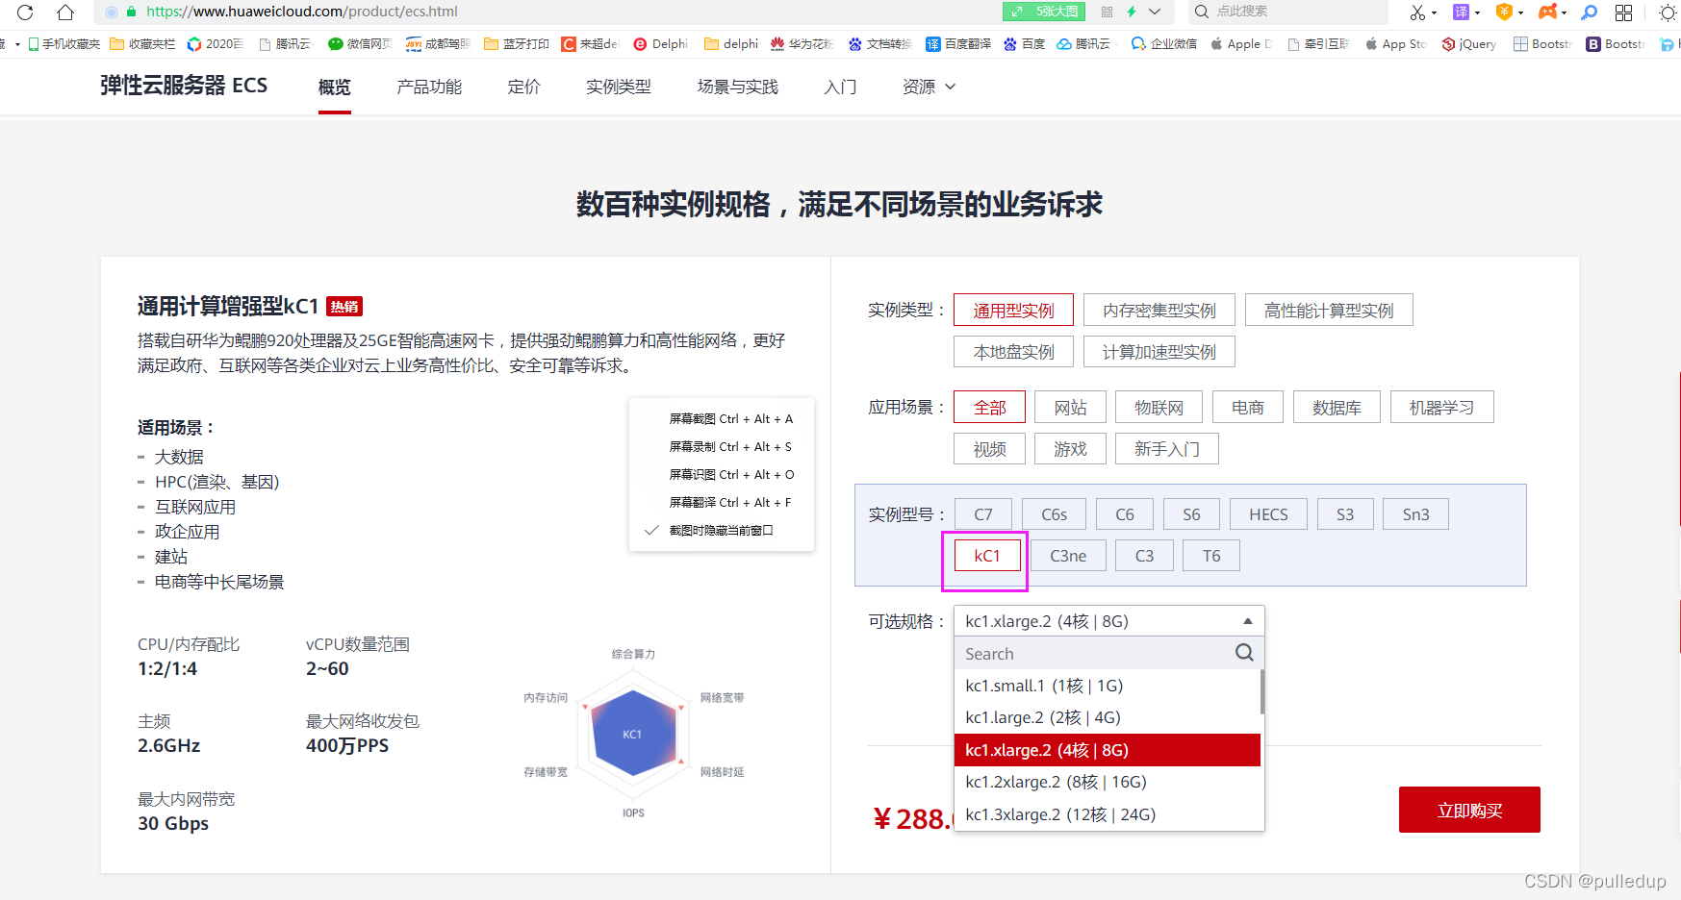Expand the yen shield dropdown arrow

tap(1520, 13)
